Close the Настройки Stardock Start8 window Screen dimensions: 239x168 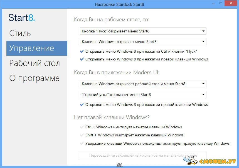[x=231, y=3]
